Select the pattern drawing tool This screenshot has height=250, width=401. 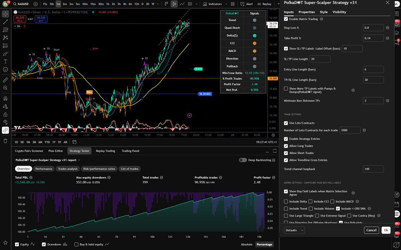(x=5, y=38)
